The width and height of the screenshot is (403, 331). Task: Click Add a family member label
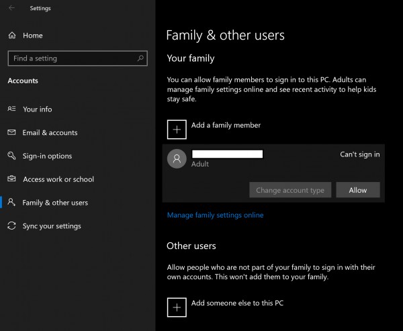point(226,125)
